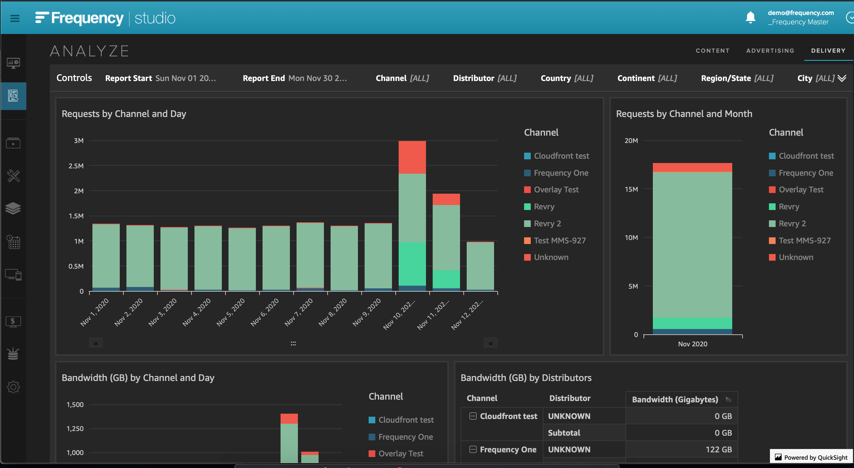Toggle Overlay Test in daily chart legend
This screenshot has height=468, width=854.
coord(551,190)
